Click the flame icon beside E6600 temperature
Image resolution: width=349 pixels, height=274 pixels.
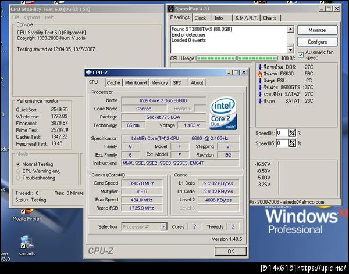pos(260,74)
